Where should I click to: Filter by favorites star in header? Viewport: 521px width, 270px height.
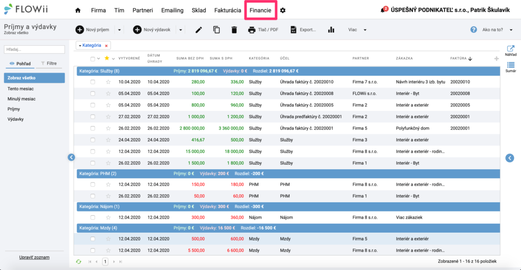click(107, 58)
